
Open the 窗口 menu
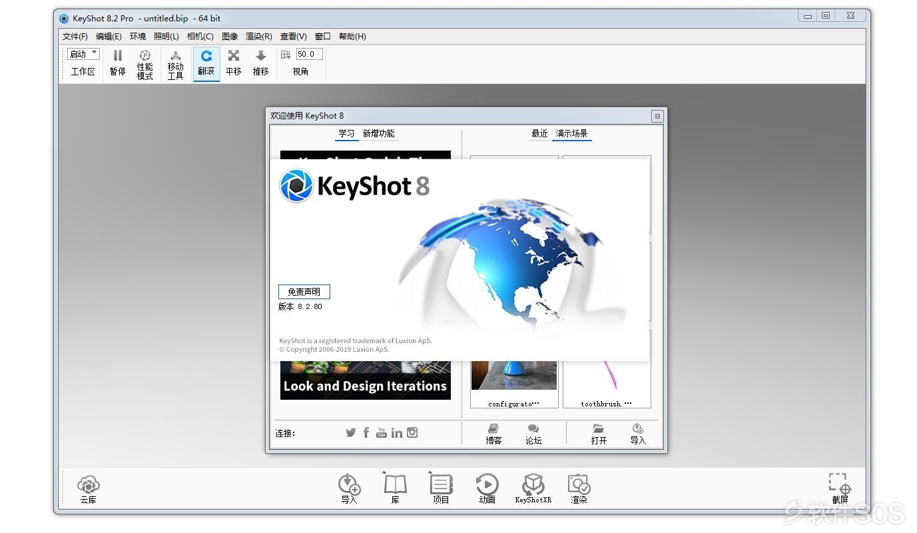[323, 37]
